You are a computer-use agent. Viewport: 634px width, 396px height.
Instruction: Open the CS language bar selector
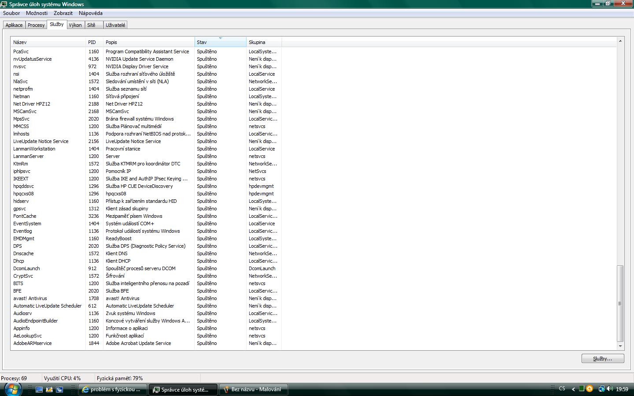[562, 389]
